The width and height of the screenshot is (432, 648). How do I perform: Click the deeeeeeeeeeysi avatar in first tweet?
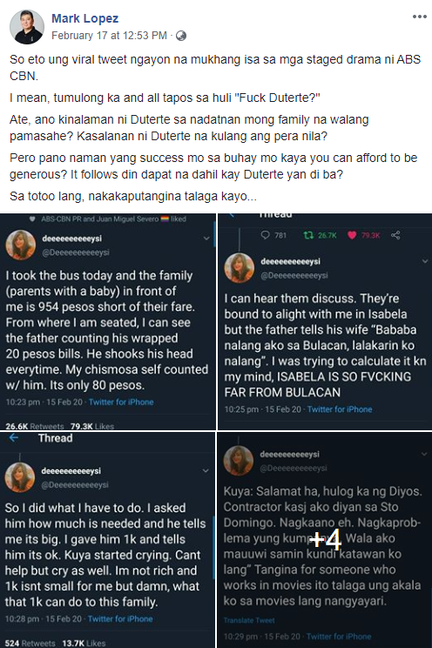click(x=20, y=245)
